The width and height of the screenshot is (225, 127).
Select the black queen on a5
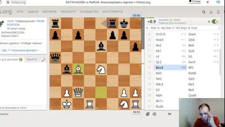[55, 58]
